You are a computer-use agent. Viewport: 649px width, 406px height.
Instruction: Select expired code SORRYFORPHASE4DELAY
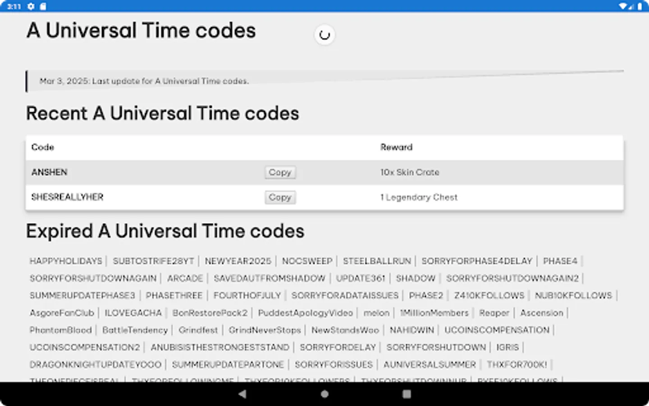tap(477, 261)
